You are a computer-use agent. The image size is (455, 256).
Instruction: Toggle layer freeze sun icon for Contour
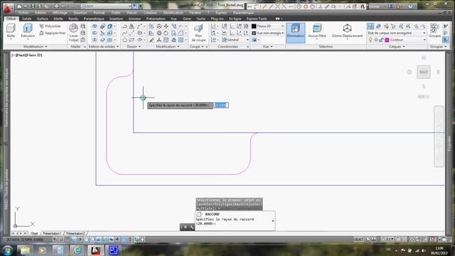[376, 40]
